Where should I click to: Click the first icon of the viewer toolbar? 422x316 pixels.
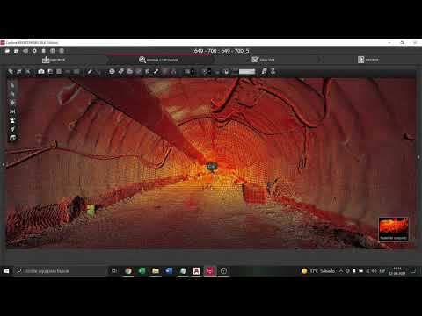click(x=11, y=71)
